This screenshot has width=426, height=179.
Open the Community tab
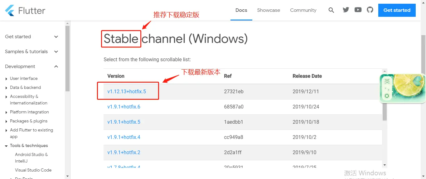click(x=303, y=10)
